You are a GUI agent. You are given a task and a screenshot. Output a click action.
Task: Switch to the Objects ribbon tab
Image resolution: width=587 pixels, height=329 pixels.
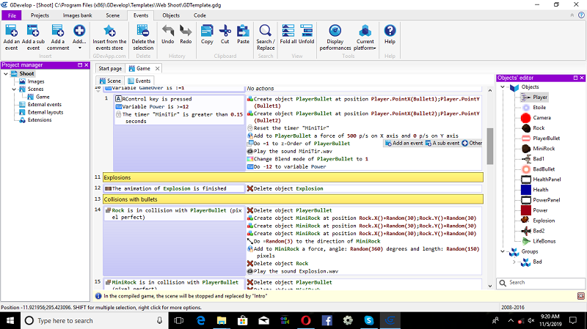tap(170, 15)
